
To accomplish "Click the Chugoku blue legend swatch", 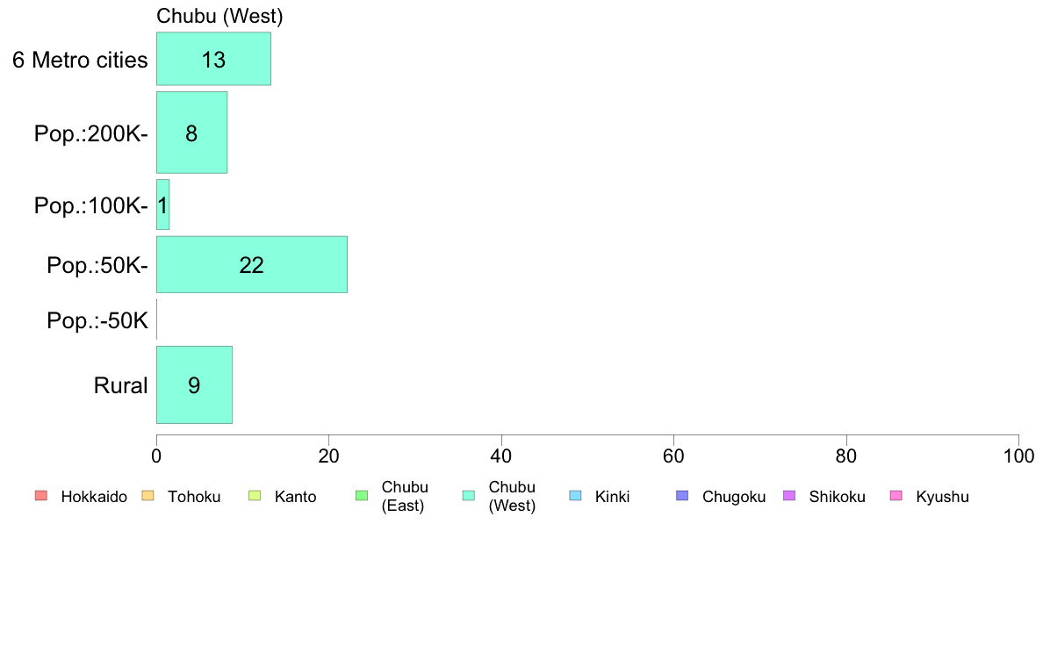I will tap(682, 496).
